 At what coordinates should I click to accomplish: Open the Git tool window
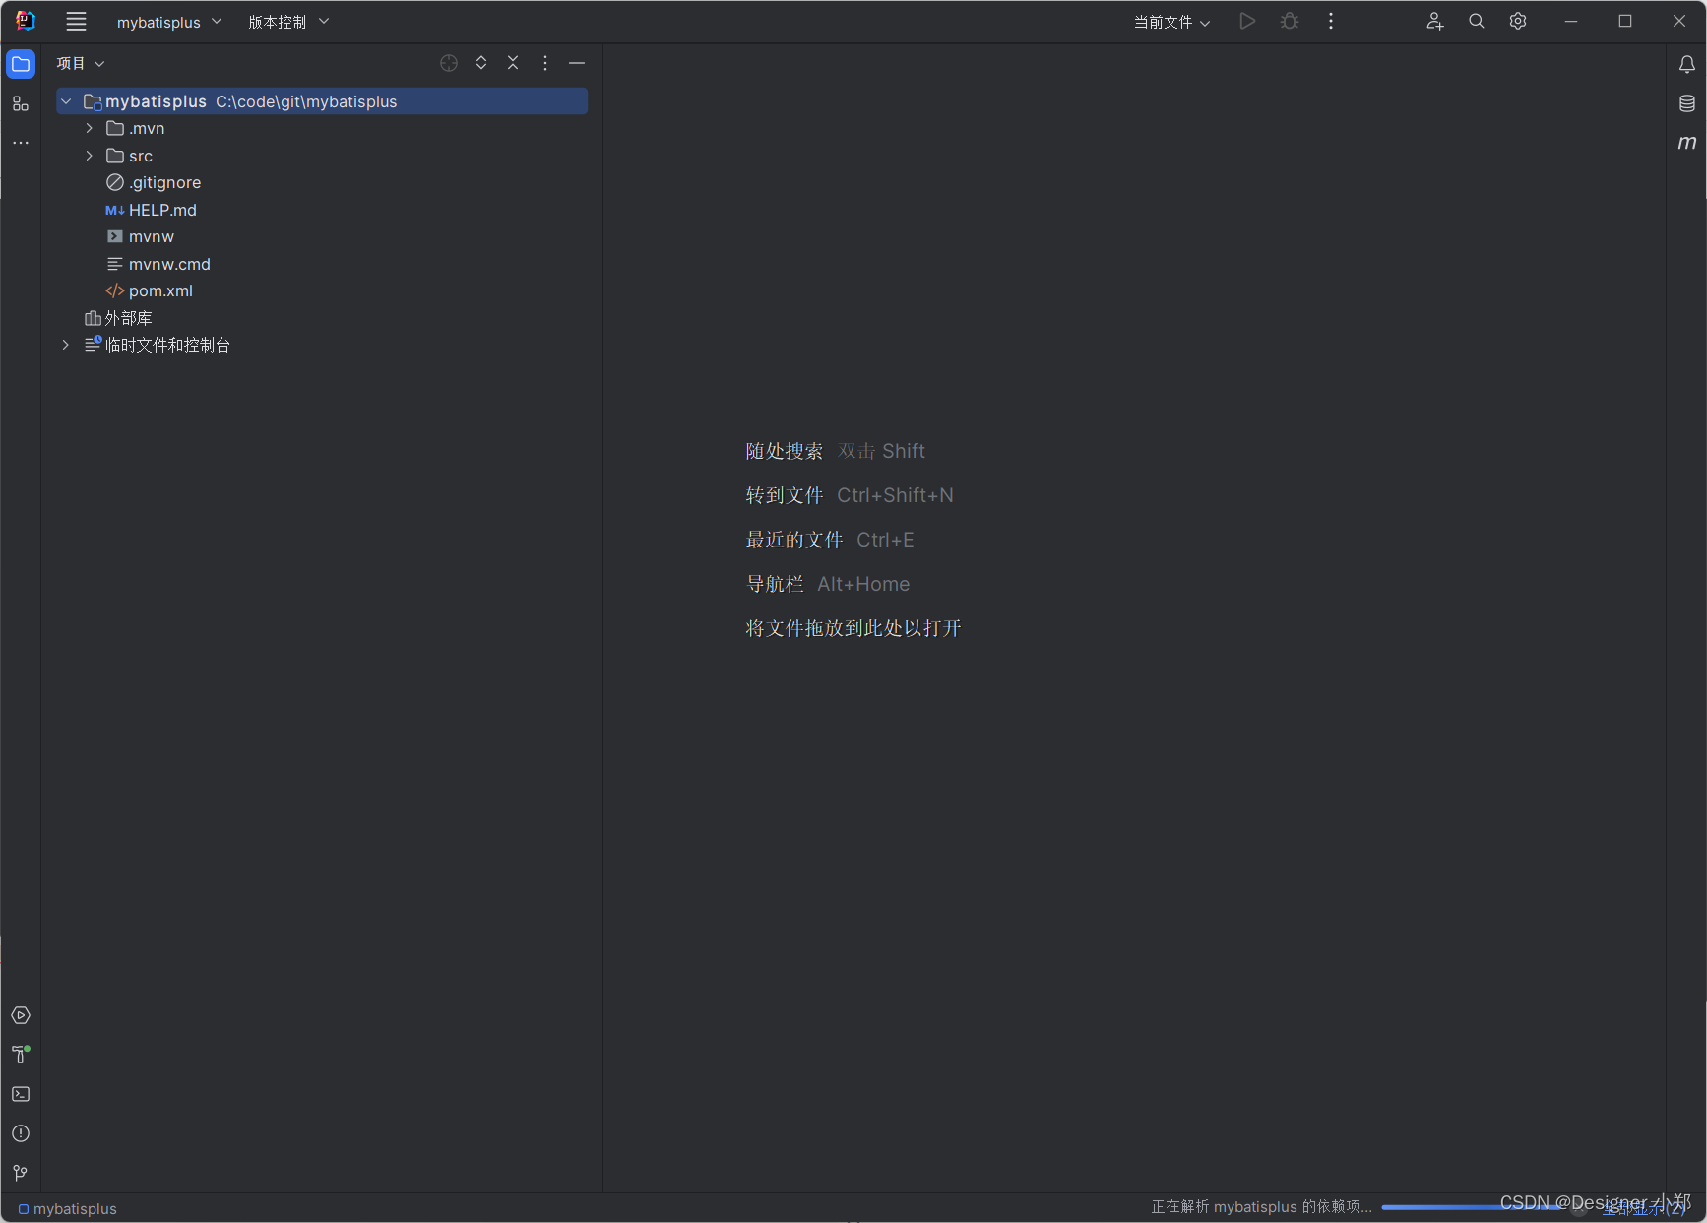point(21,1173)
